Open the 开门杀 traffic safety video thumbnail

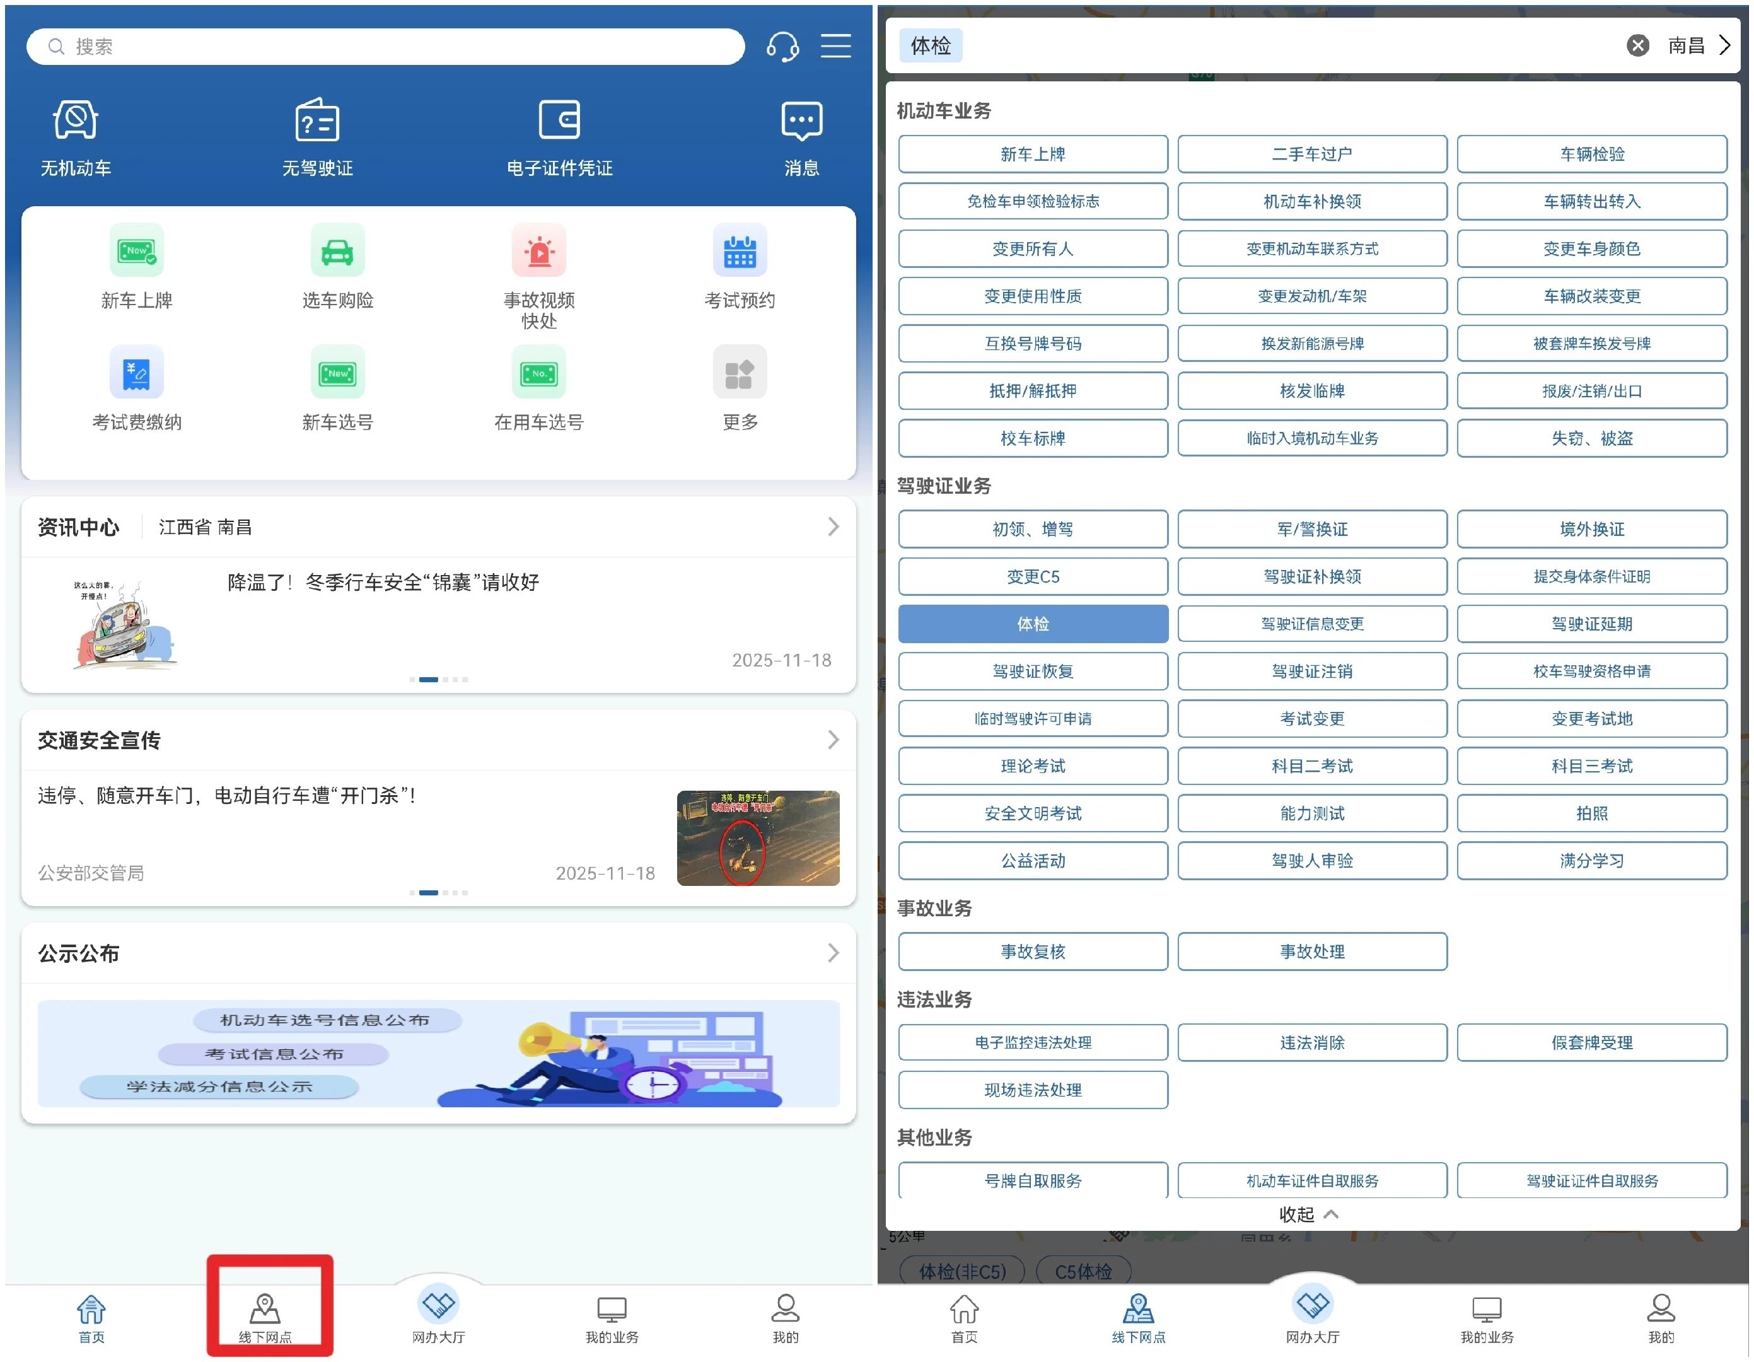coord(757,839)
